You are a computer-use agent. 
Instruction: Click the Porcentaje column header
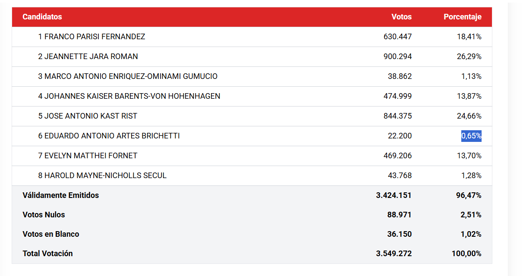point(462,17)
